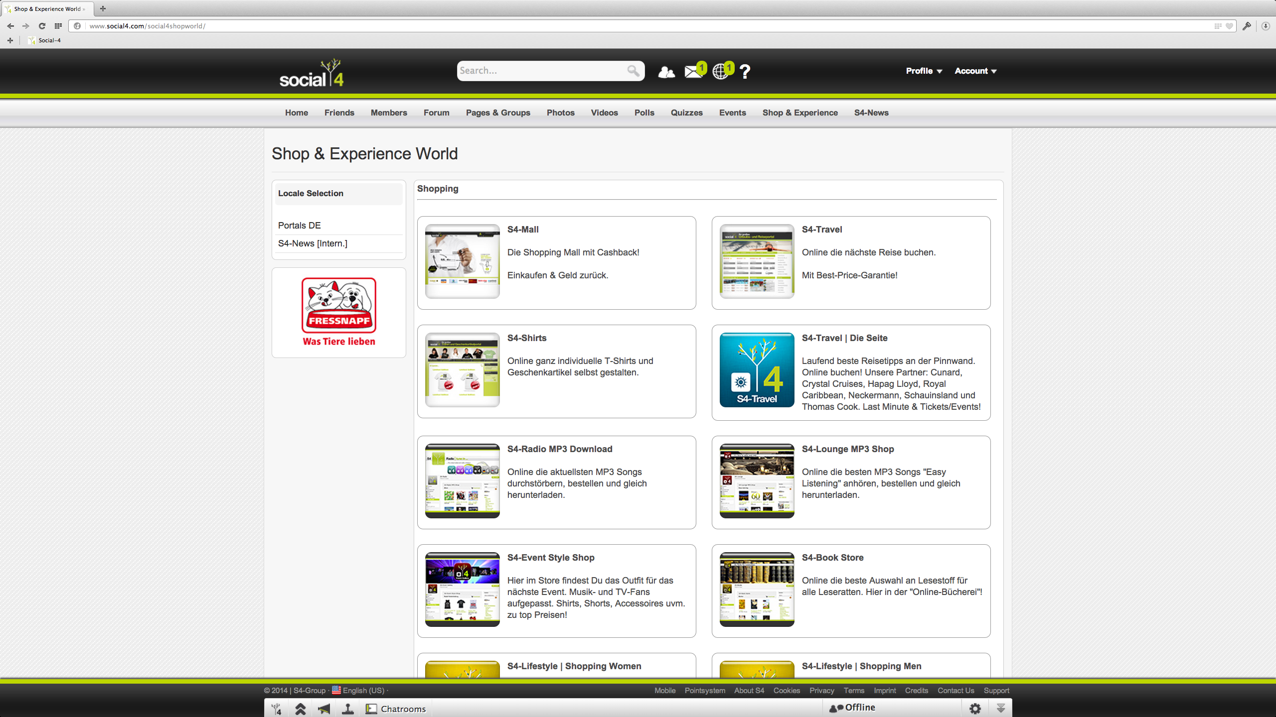Open the downloads arrow icon in browser toolbar
Image resolution: width=1276 pixels, height=717 pixels.
(x=1266, y=26)
